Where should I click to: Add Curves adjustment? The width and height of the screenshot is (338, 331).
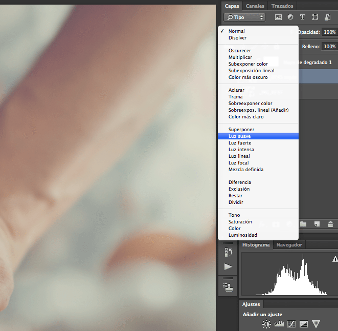click(291, 324)
